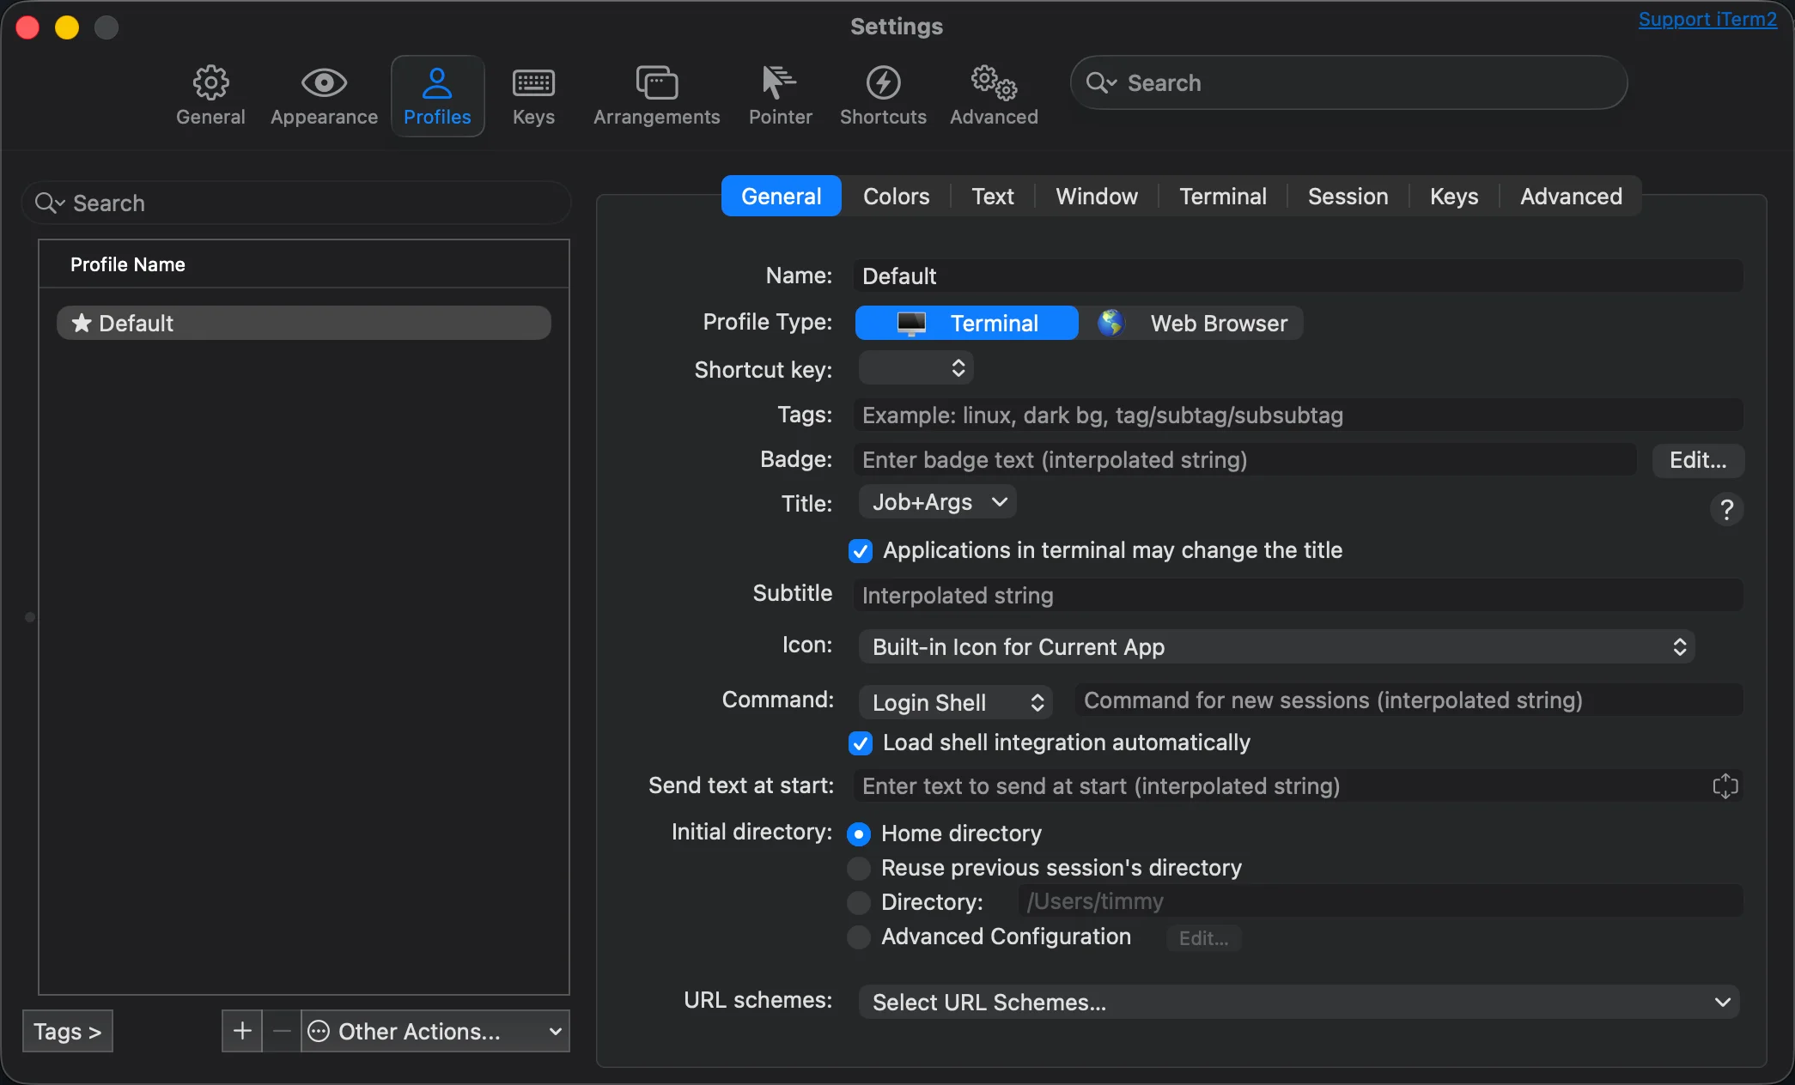Click the Tags text input field

1297,415
